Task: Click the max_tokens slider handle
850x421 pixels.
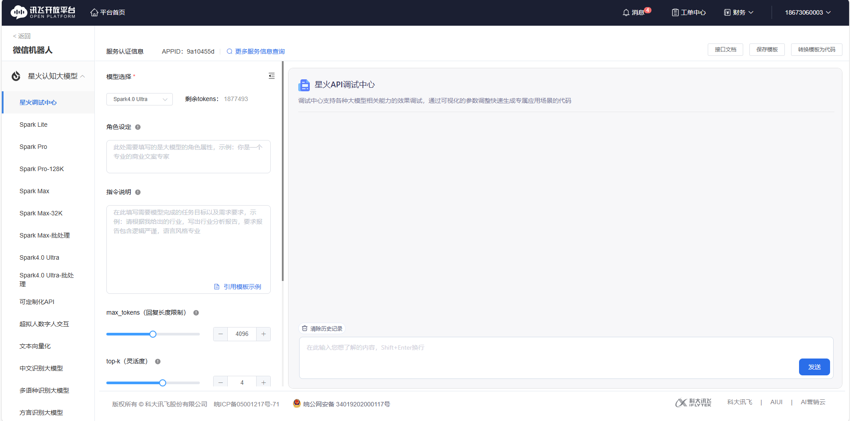Action: click(x=153, y=334)
